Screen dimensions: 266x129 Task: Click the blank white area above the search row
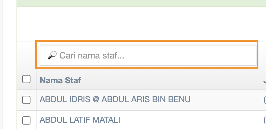pyautogui.click(x=141, y=24)
